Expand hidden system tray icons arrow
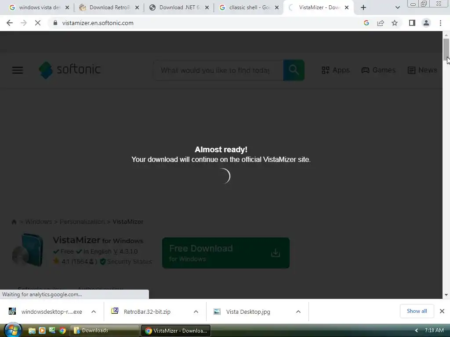This screenshot has height=337, width=450. (x=417, y=330)
